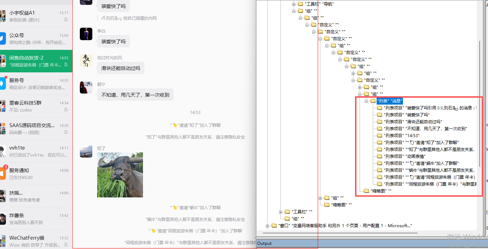
Task: Click 李白's message bubble 装爱快了吗
Action: (x=113, y=42)
